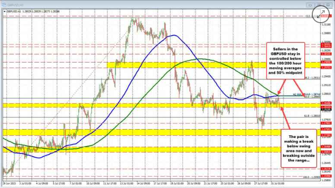The height and width of the screenshot is (188, 335).
Task: Click the black current price tag on the price axis
Action: coord(326,109)
